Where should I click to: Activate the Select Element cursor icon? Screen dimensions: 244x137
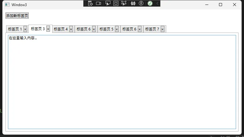[x=108, y=3]
